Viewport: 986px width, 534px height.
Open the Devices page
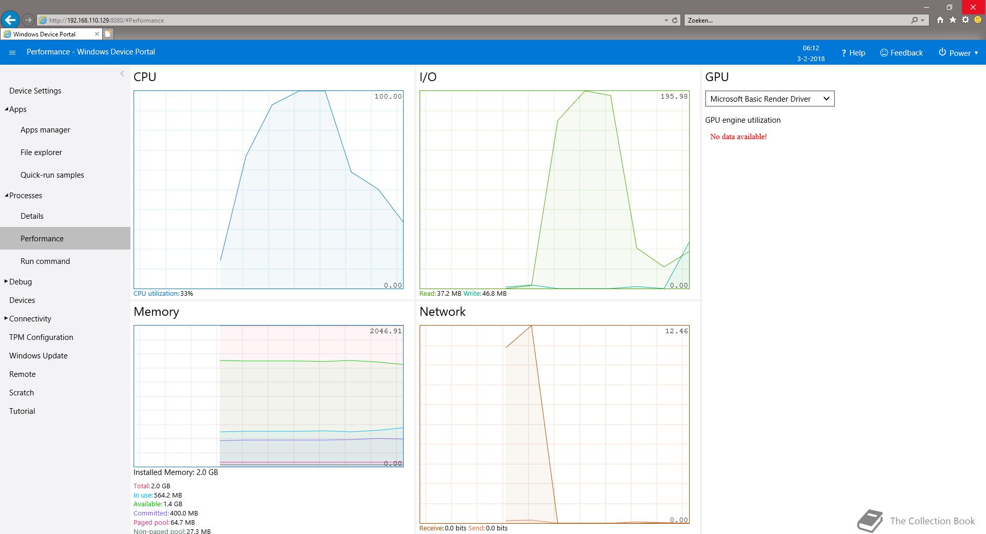(x=22, y=300)
